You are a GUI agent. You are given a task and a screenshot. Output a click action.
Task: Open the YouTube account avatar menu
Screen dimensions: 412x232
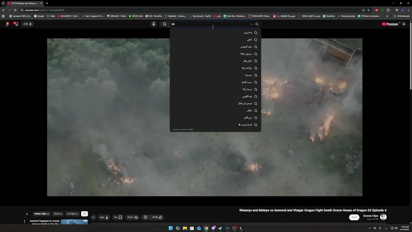coord(7,24)
